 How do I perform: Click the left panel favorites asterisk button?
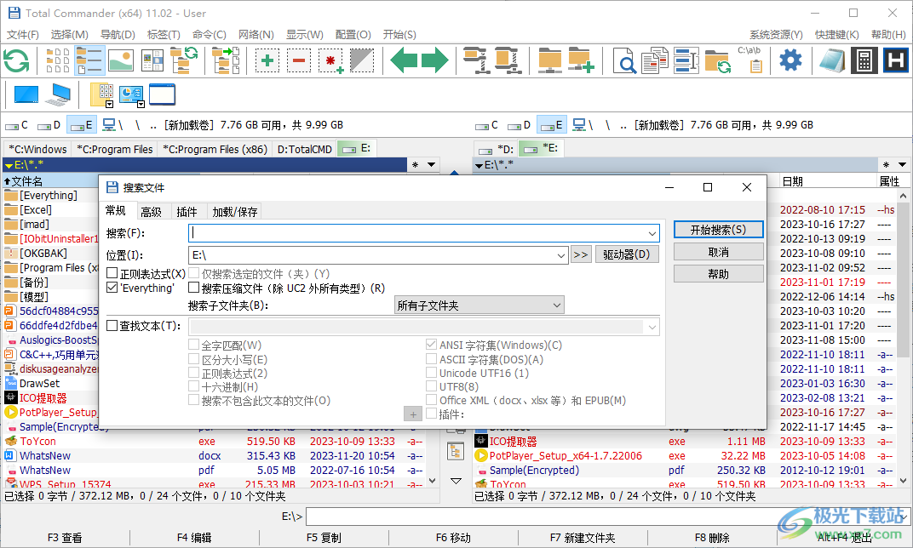(x=415, y=164)
